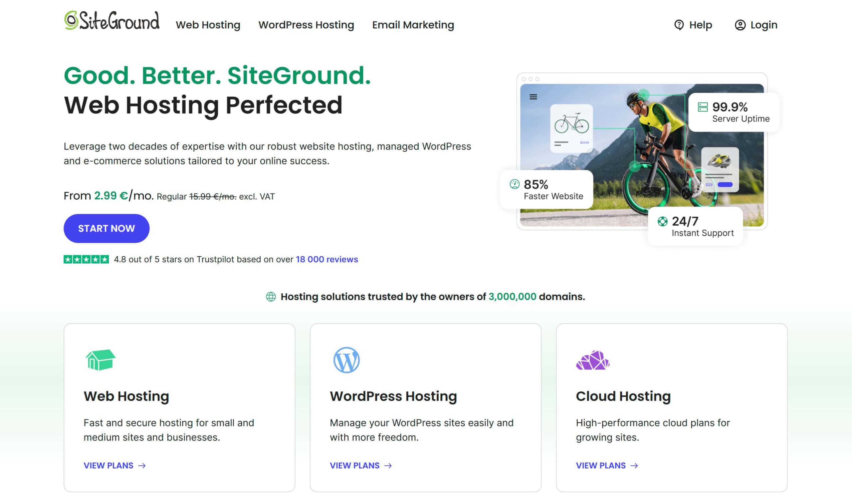Click the server icon in the 99.9% Uptime badge
The width and height of the screenshot is (852, 495).
point(704,108)
